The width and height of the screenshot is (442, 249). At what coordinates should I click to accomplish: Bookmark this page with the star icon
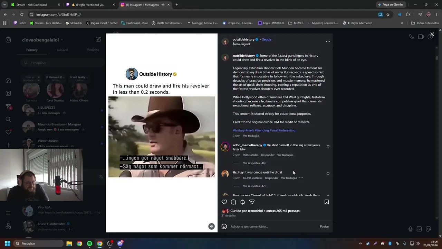pos(388,15)
